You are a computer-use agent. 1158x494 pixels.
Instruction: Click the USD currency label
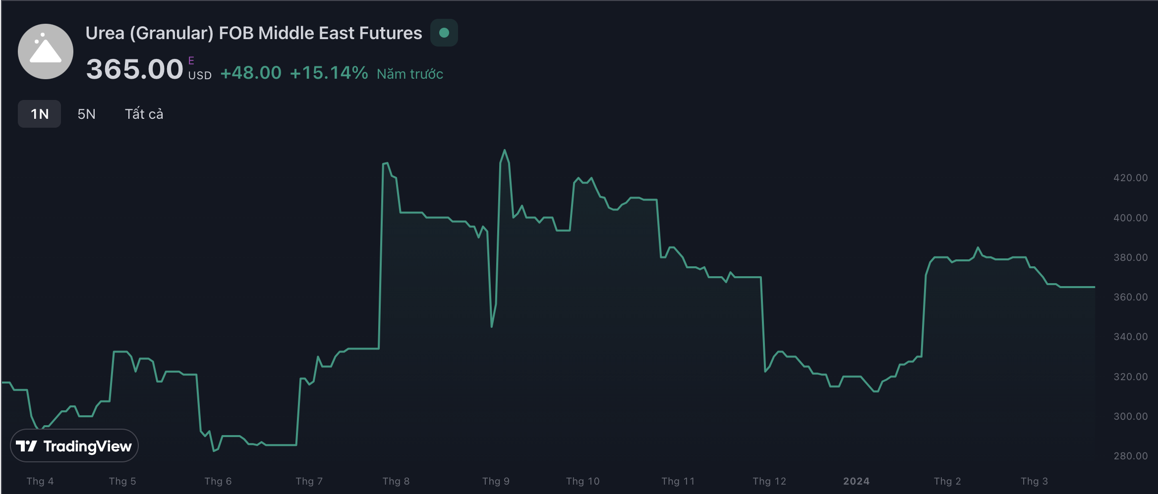click(x=200, y=76)
